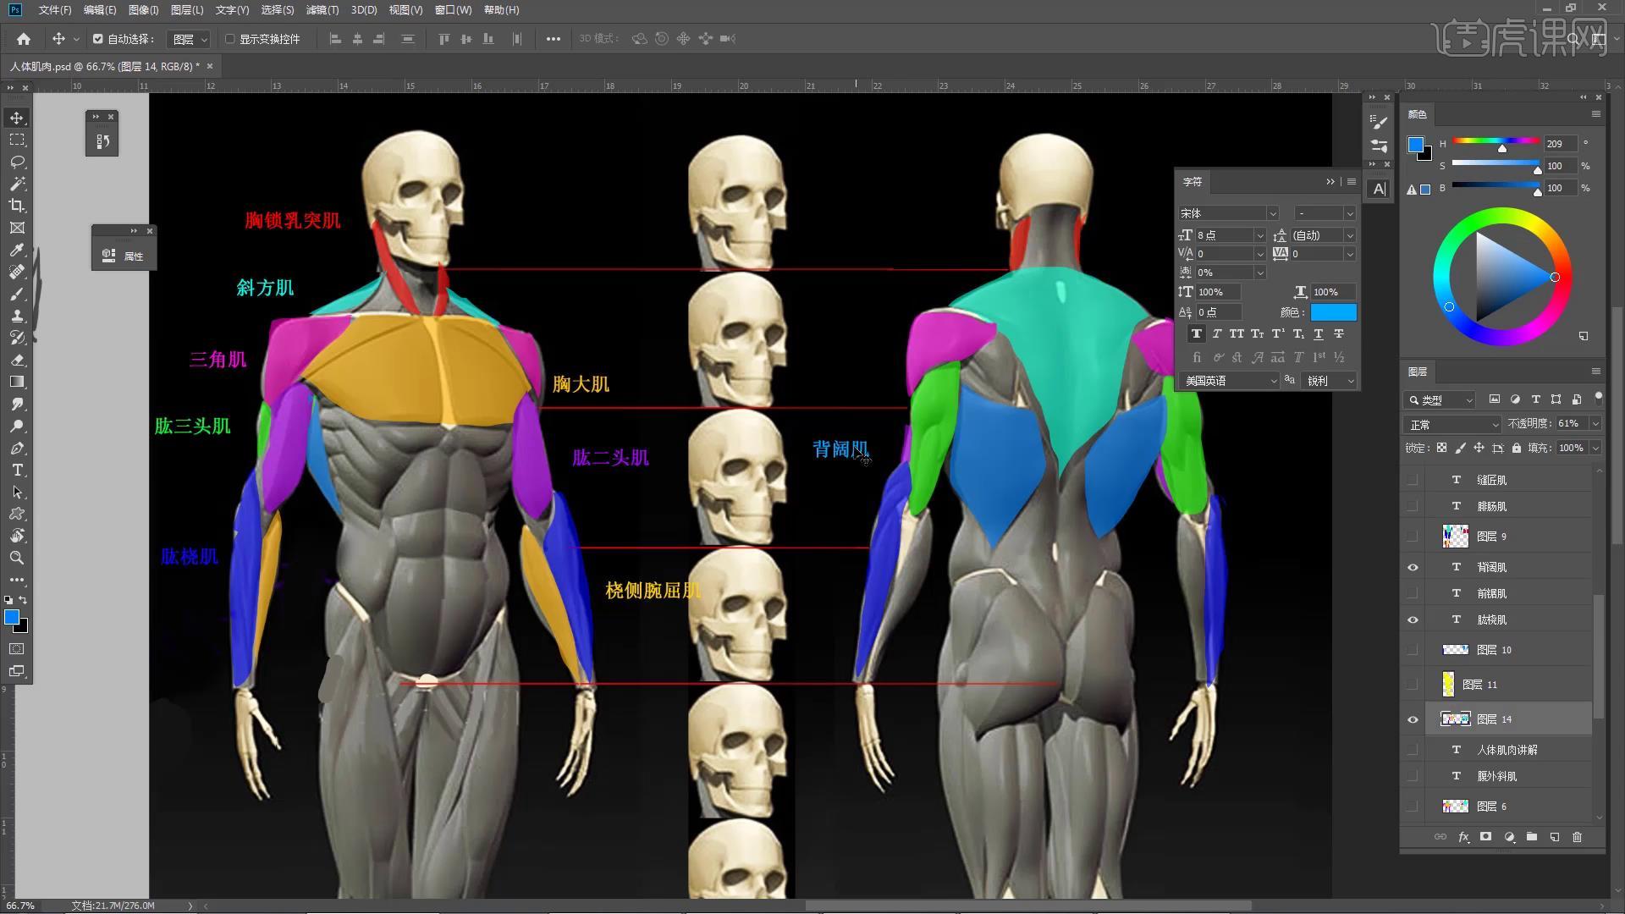Open the Character panel flyout menu
Screen dimensions: 1625x914
1352,182
